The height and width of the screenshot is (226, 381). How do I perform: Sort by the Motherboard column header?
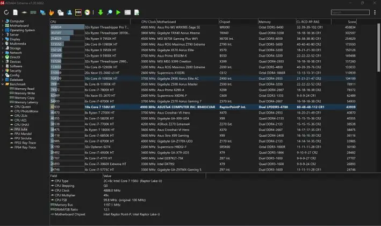tap(188, 22)
